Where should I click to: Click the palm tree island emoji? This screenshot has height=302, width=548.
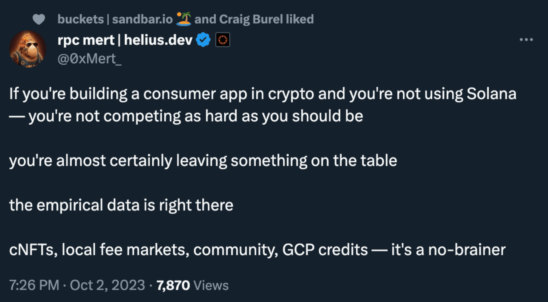pyautogui.click(x=184, y=19)
